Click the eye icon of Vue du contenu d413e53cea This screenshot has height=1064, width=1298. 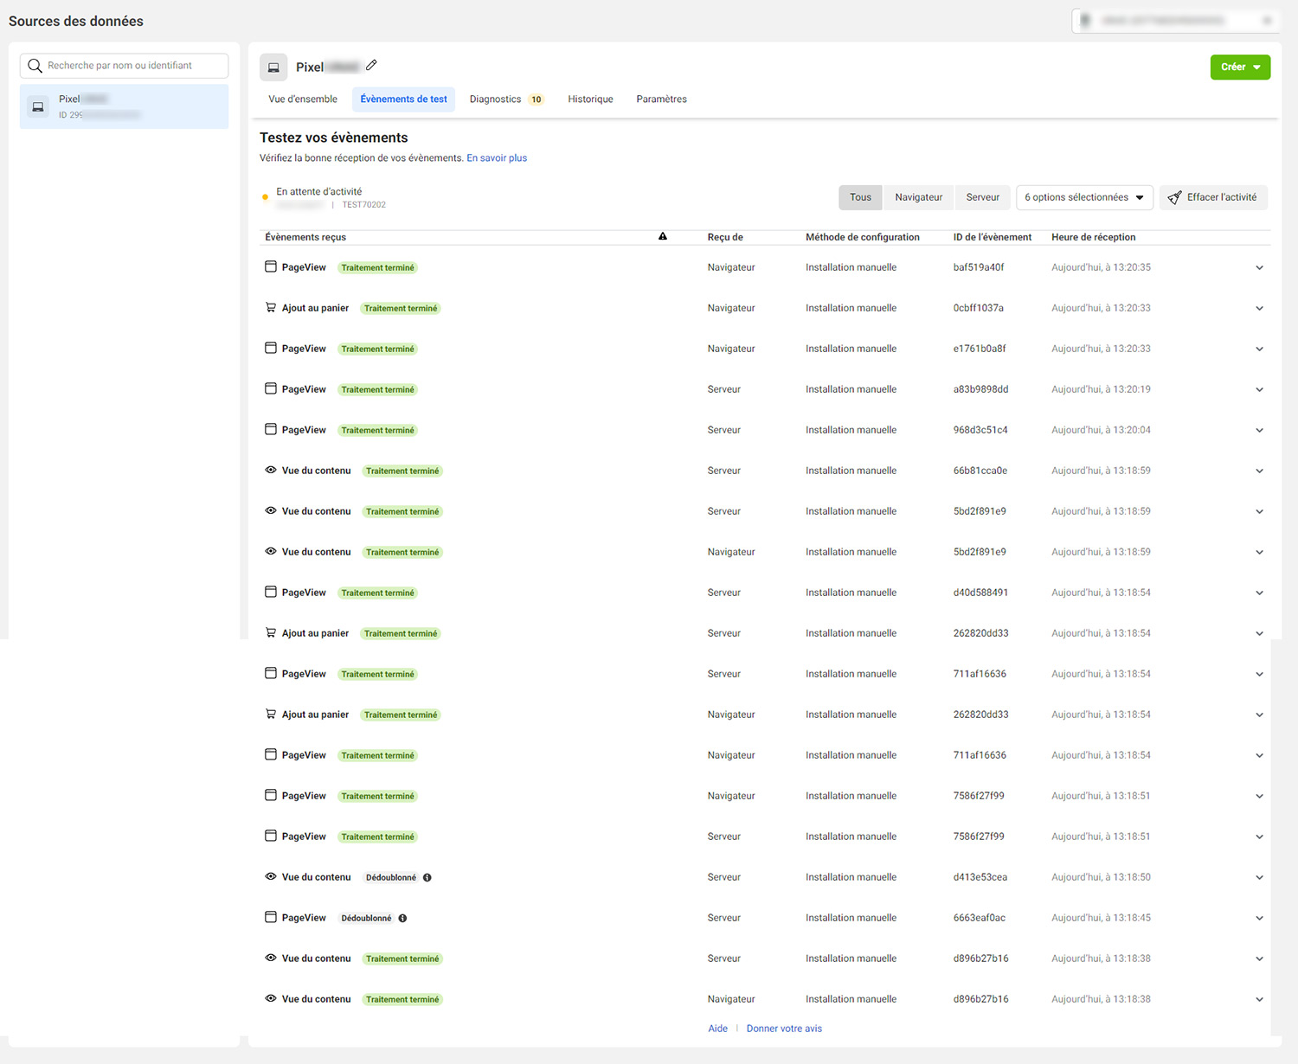pyautogui.click(x=271, y=876)
